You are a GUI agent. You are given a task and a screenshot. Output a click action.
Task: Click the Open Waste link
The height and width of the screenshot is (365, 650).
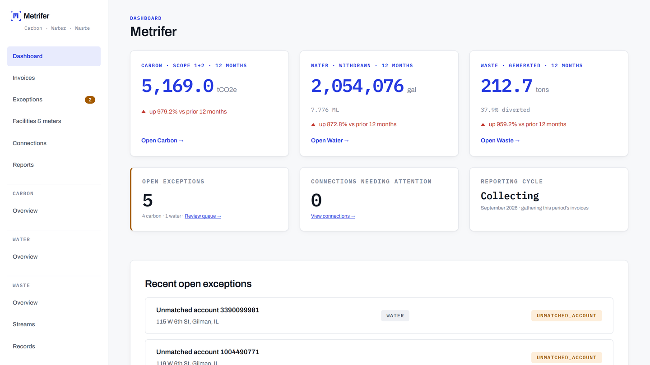coord(500,141)
